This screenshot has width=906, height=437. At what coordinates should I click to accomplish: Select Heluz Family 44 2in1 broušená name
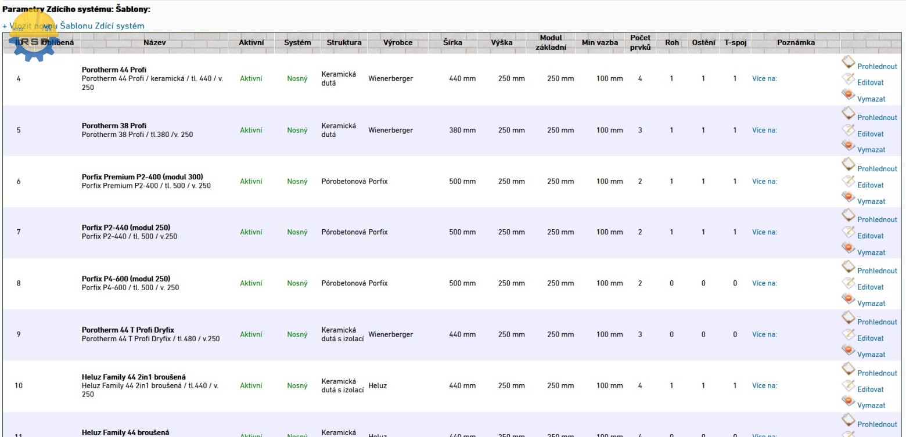[x=134, y=377]
